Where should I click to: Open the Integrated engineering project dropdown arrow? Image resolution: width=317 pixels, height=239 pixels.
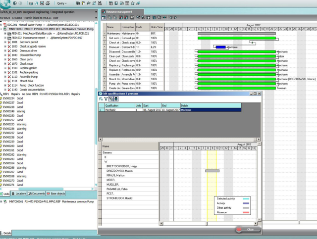(x=96, y=12)
